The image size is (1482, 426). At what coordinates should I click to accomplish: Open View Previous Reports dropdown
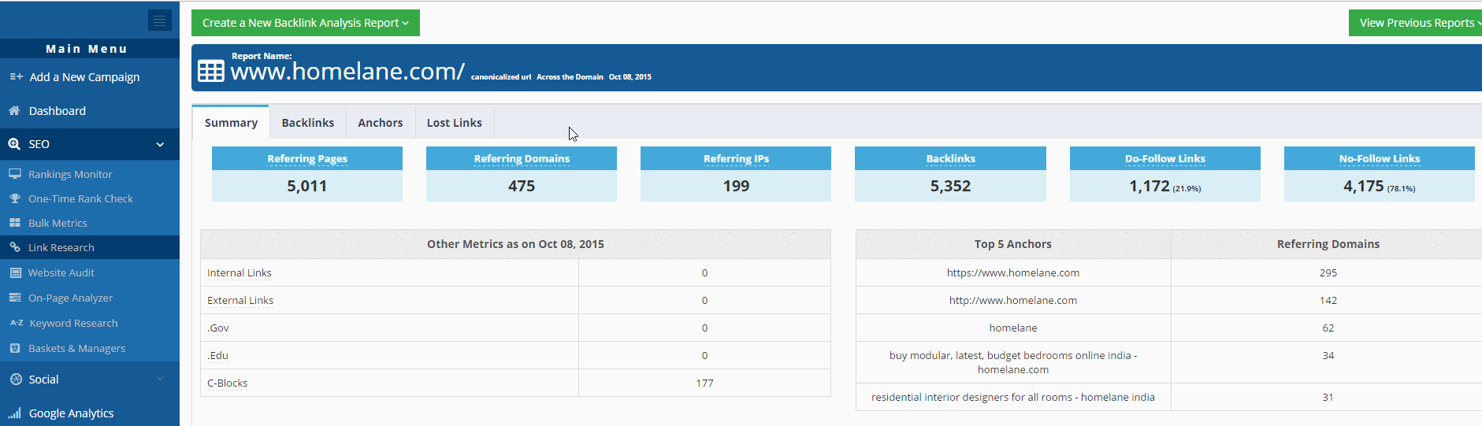click(1416, 23)
